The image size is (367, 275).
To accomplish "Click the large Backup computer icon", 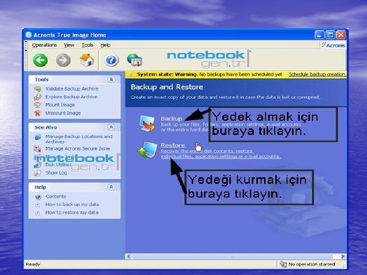I will coord(147,123).
